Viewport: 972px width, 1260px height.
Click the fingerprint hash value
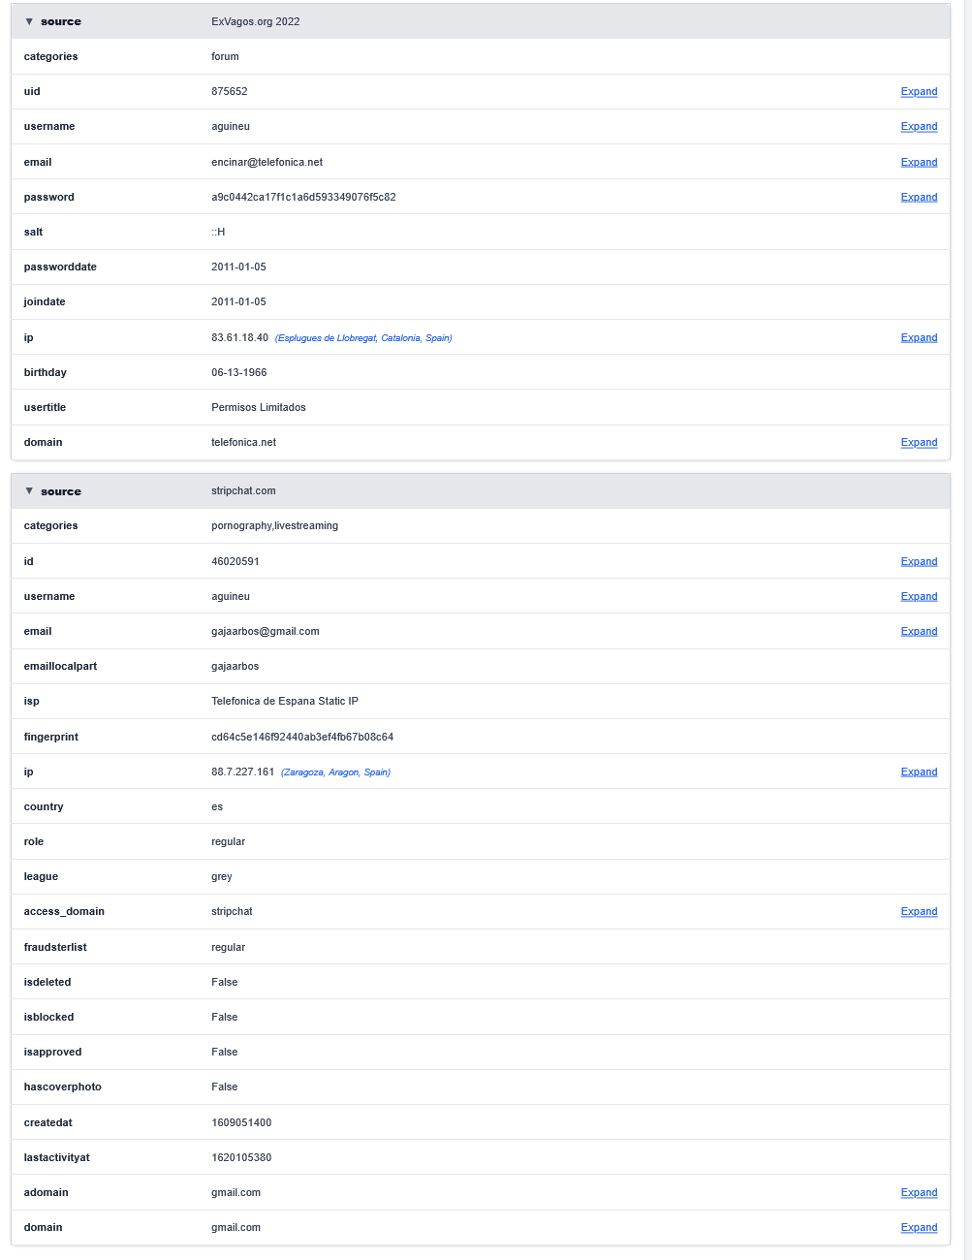(302, 738)
